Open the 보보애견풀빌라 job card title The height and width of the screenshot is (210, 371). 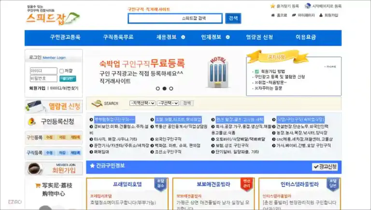214,184
